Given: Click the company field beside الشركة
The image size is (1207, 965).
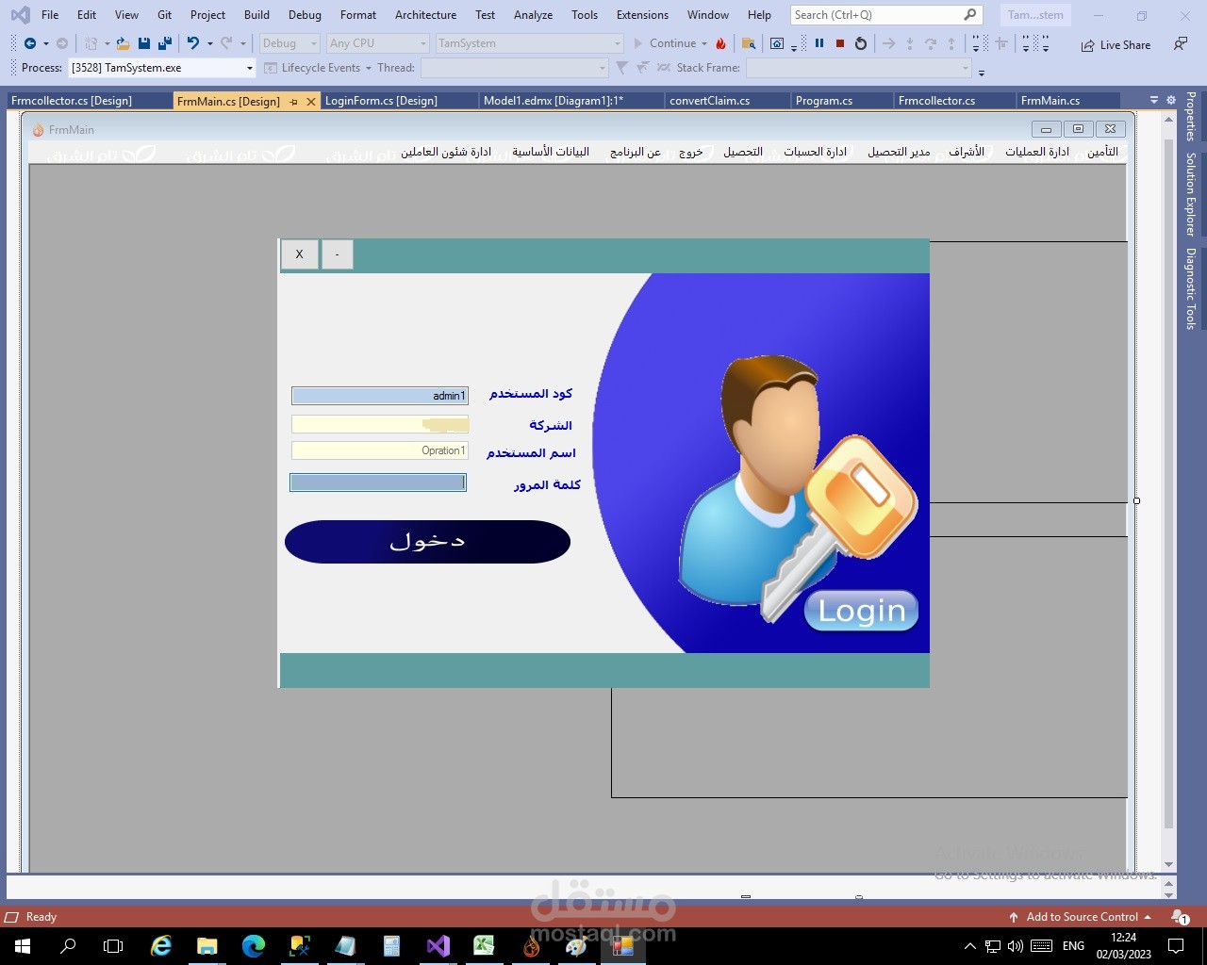Looking at the screenshot, I should click(380, 424).
